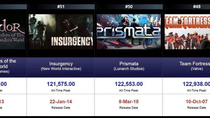Click the 8-Mar-18 release date

(129, 102)
